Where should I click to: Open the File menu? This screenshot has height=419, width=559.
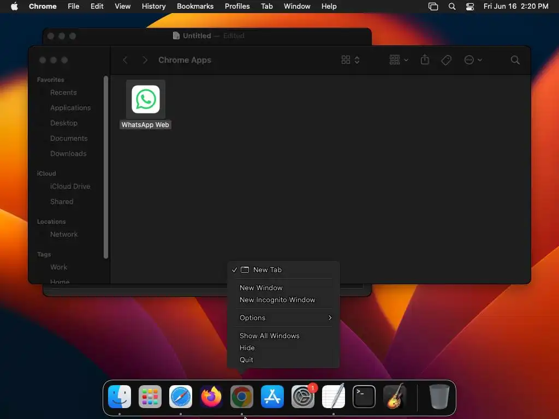(x=74, y=7)
